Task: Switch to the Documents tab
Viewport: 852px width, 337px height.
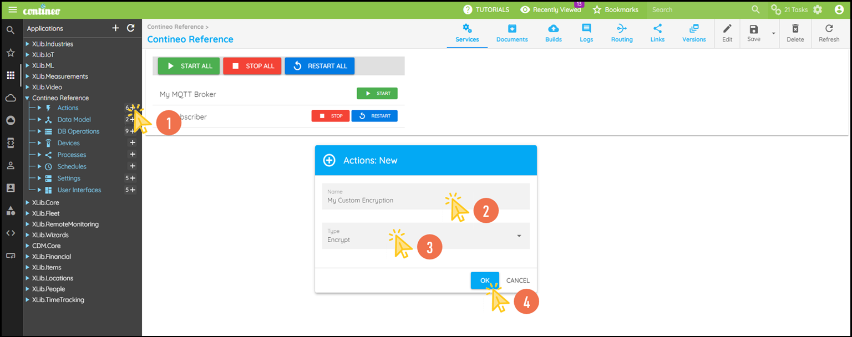Action: (511, 33)
